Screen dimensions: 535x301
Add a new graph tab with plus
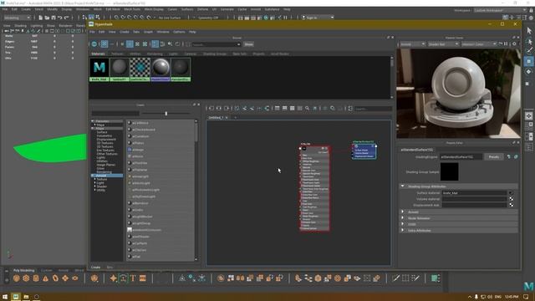(235, 117)
